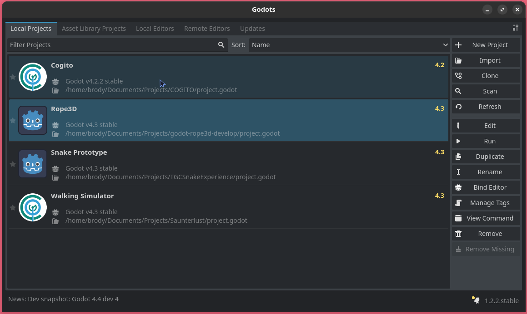Image resolution: width=527 pixels, height=314 pixels.
Task: Click the magnifier icon on Scan
Action: coord(458,91)
